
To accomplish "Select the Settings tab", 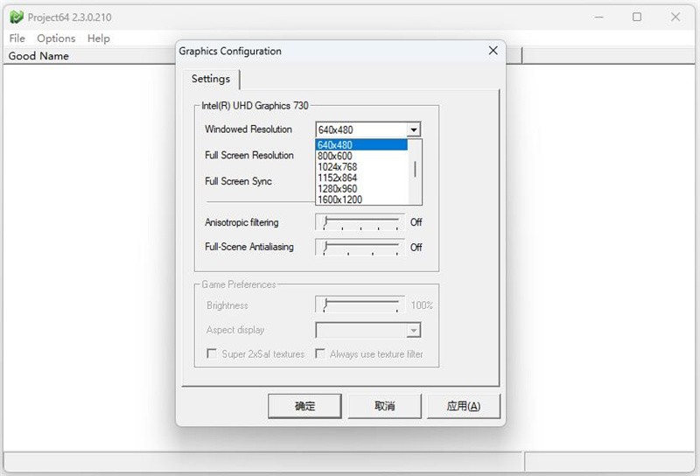I will click(211, 79).
